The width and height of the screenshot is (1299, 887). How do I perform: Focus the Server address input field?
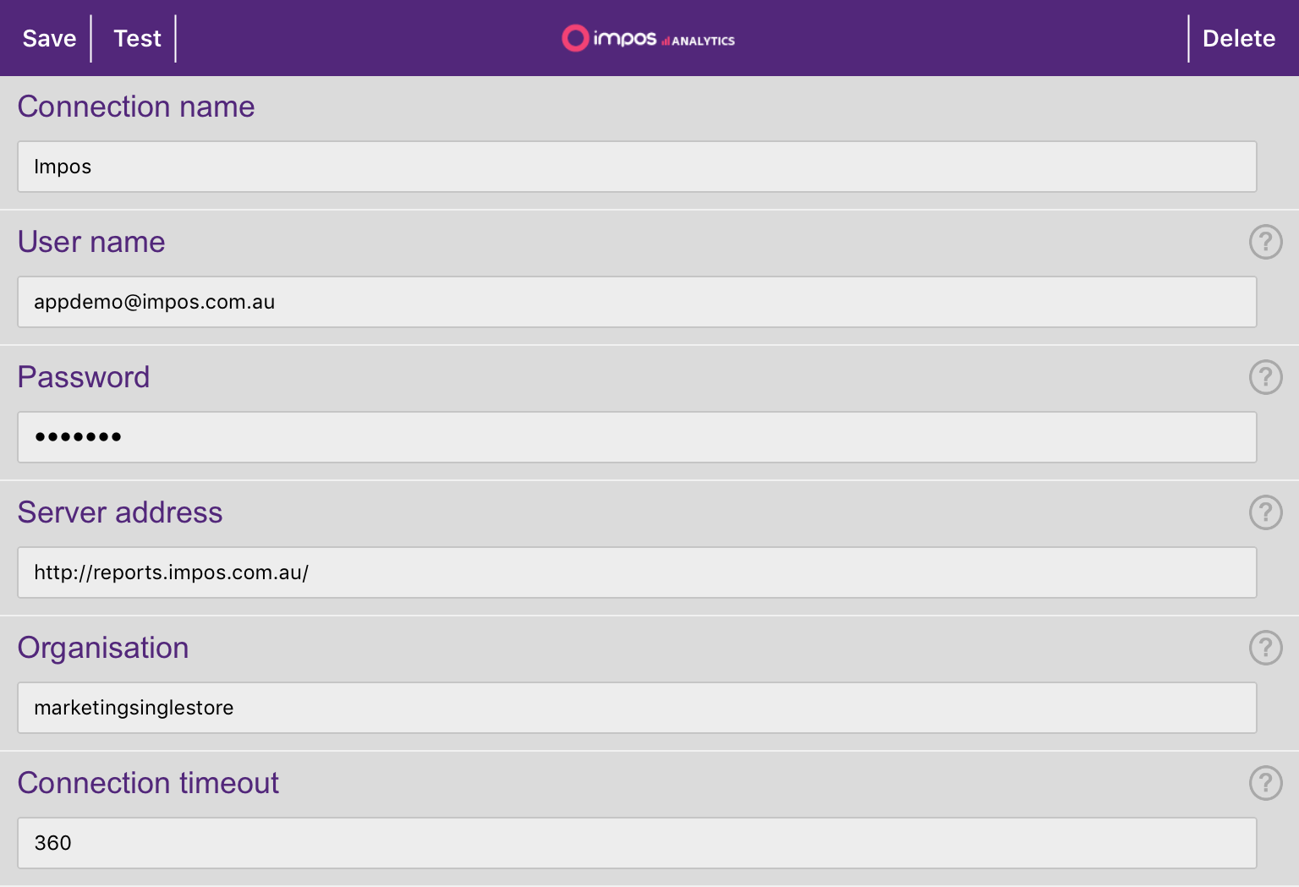(x=637, y=572)
